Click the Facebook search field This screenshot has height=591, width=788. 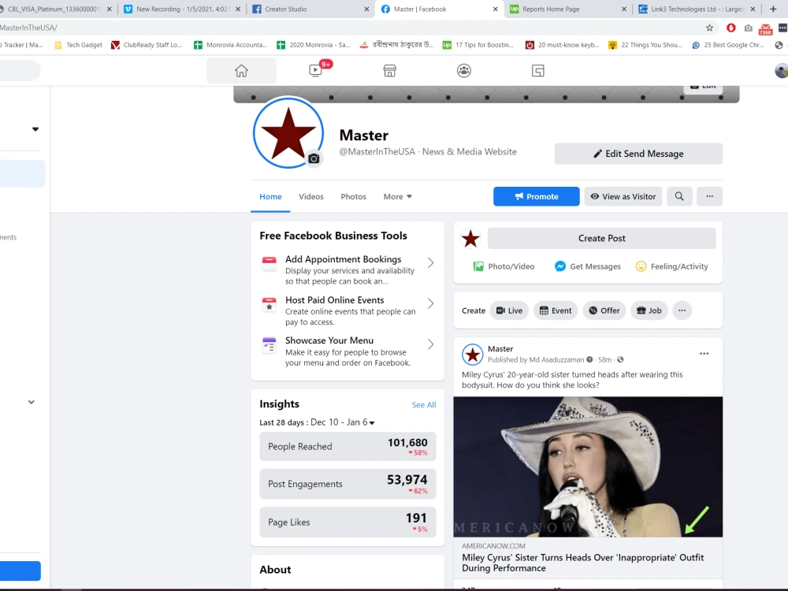tap(20, 71)
